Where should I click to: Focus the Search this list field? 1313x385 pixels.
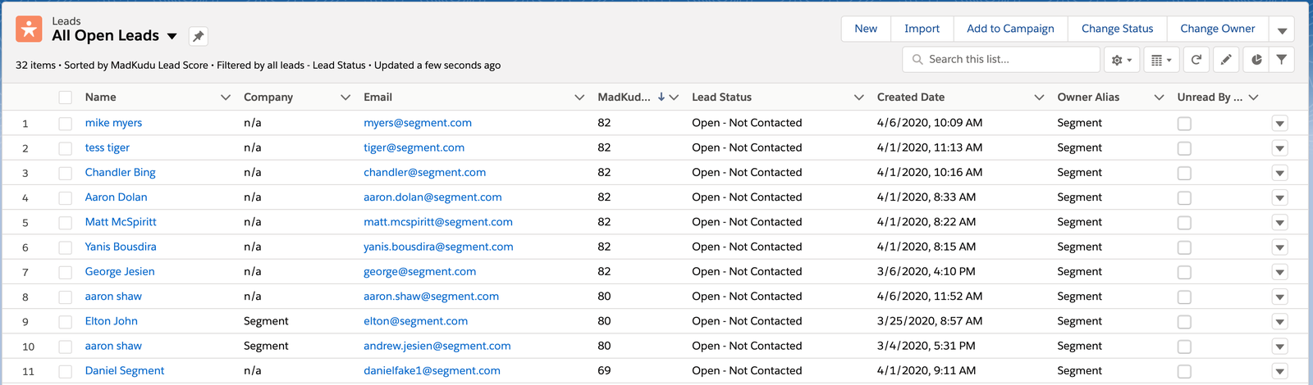(x=1001, y=60)
